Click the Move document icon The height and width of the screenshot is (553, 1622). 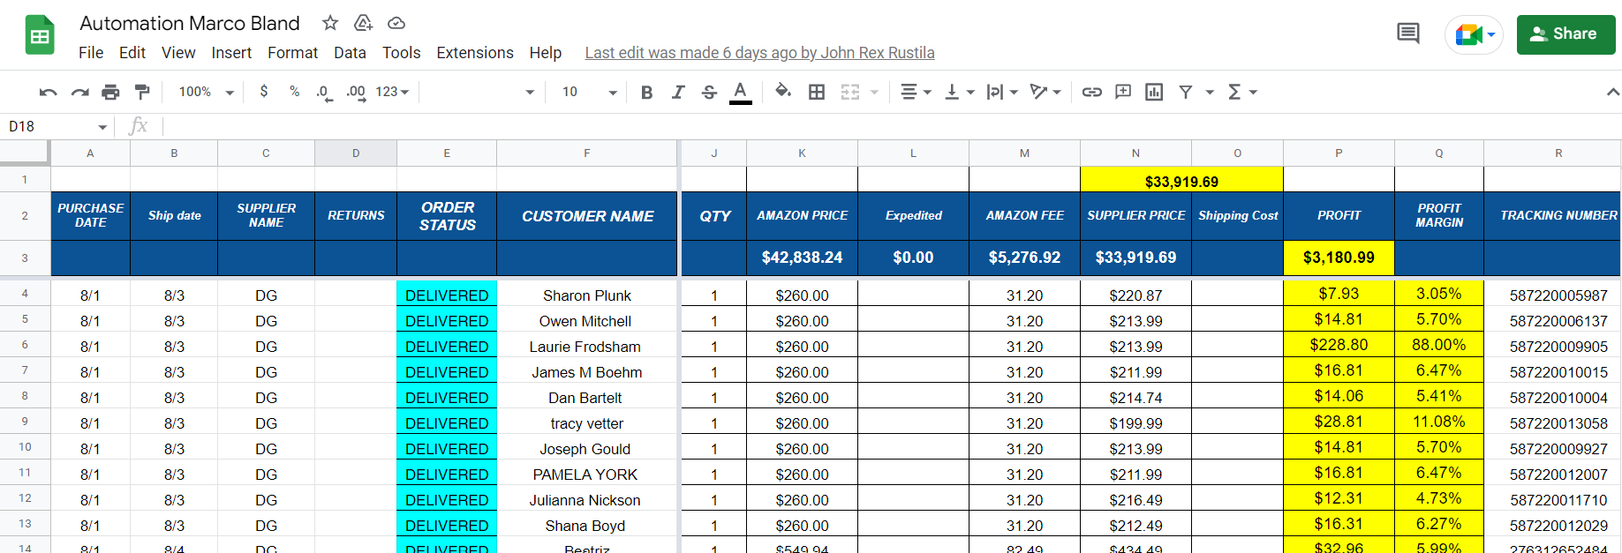(x=363, y=23)
